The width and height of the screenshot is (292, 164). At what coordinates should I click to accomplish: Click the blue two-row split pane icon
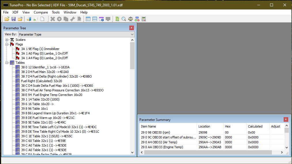coord(95,19)
